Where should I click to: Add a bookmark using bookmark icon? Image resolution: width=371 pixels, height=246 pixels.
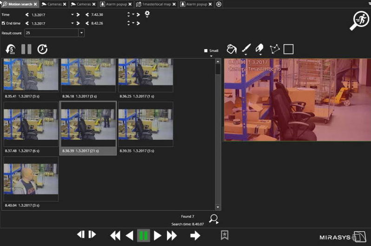(225, 235)
